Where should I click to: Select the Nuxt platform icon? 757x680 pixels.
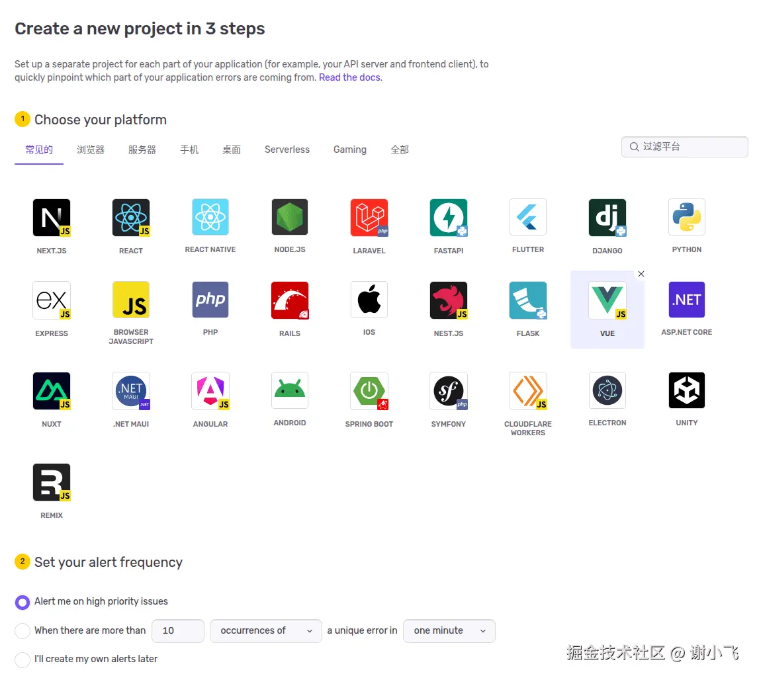52,391
